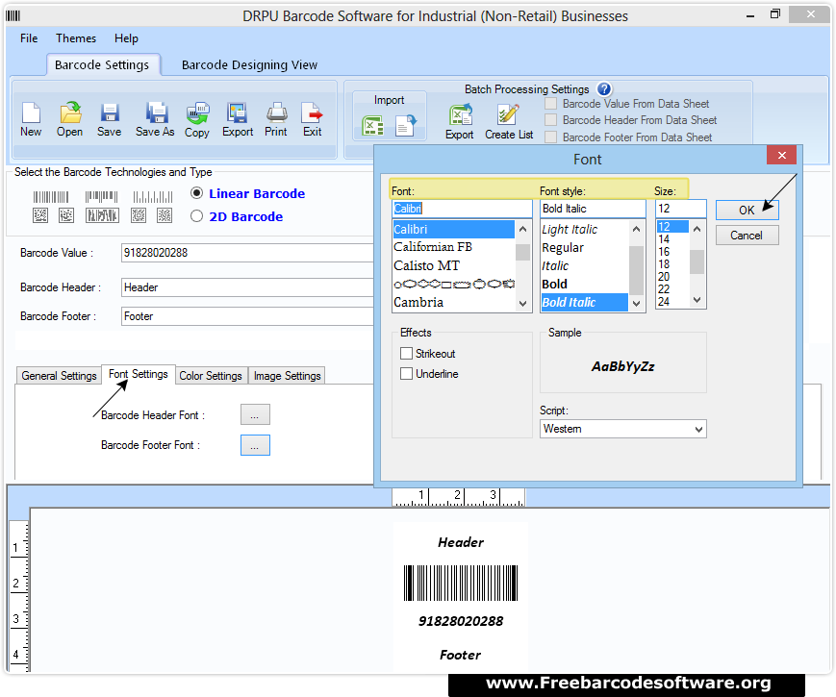Switch to Barcode Settings tab
The image size is (836, 697).
[102, 65]
